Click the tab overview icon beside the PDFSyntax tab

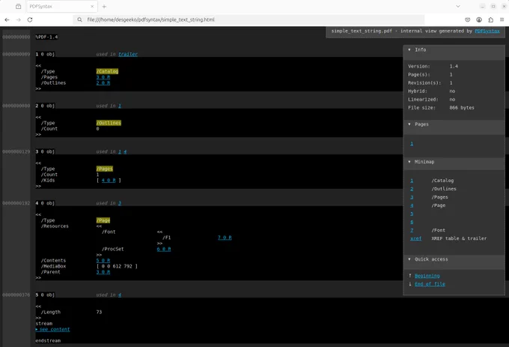point(19,7)
